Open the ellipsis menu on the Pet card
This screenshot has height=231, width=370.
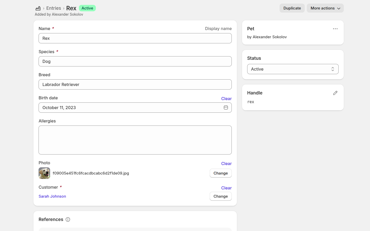click(335, 29)
